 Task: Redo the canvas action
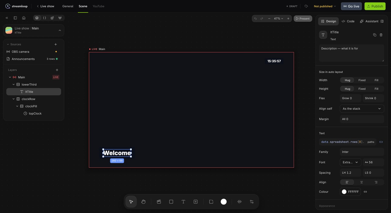tap(262, 19)
